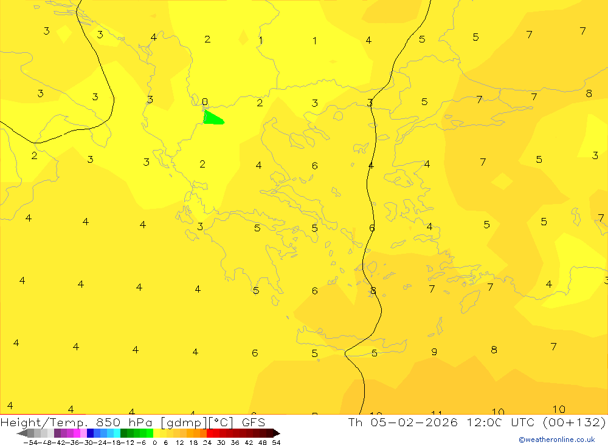Click the '12:00 UTC' time label

[500, 422]
